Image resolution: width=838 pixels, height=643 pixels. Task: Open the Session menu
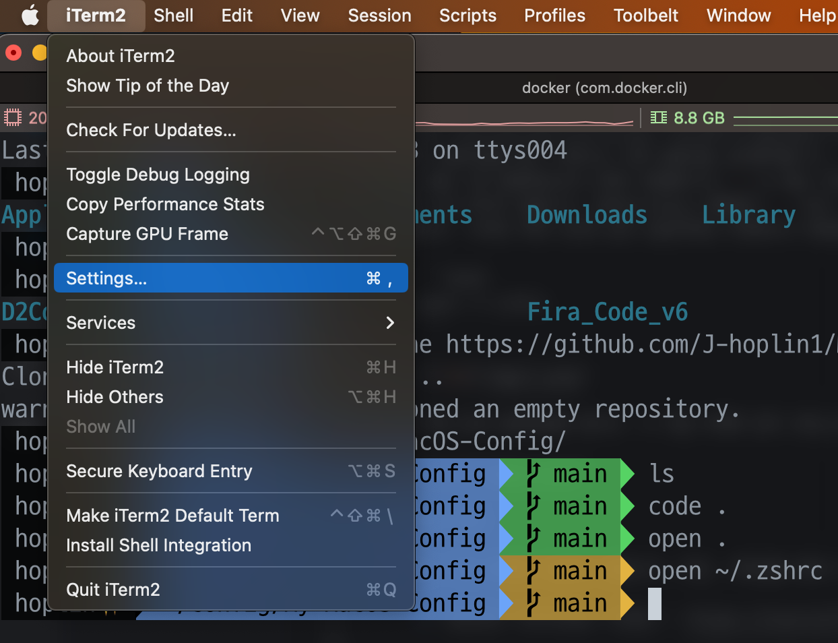click(379, 16)
